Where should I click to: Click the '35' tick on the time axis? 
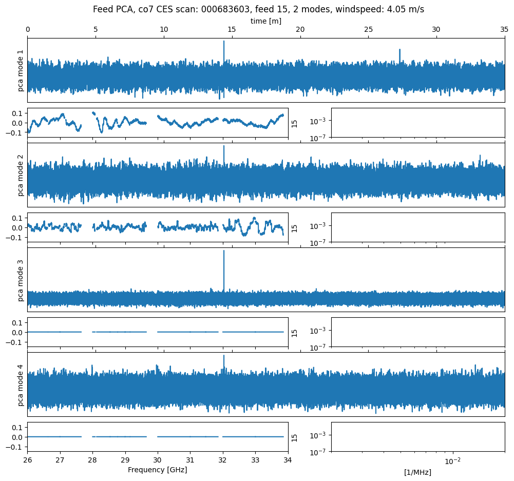pos(504,30)
